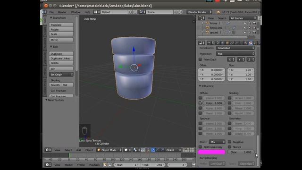302x170 pixels.
Task: Open the Blender Render engine dropdown
Action: (199, 12)
